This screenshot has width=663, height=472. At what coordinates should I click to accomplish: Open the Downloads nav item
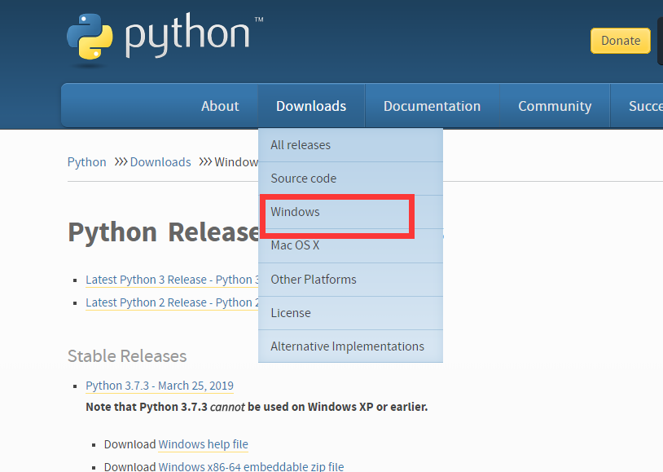(x=311, y=106)
